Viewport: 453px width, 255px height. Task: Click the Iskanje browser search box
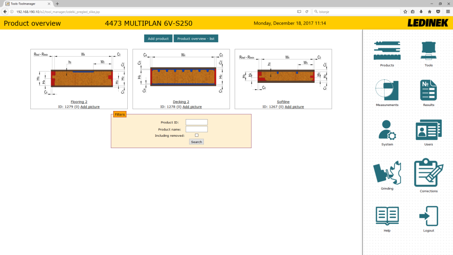pos(357,12)
